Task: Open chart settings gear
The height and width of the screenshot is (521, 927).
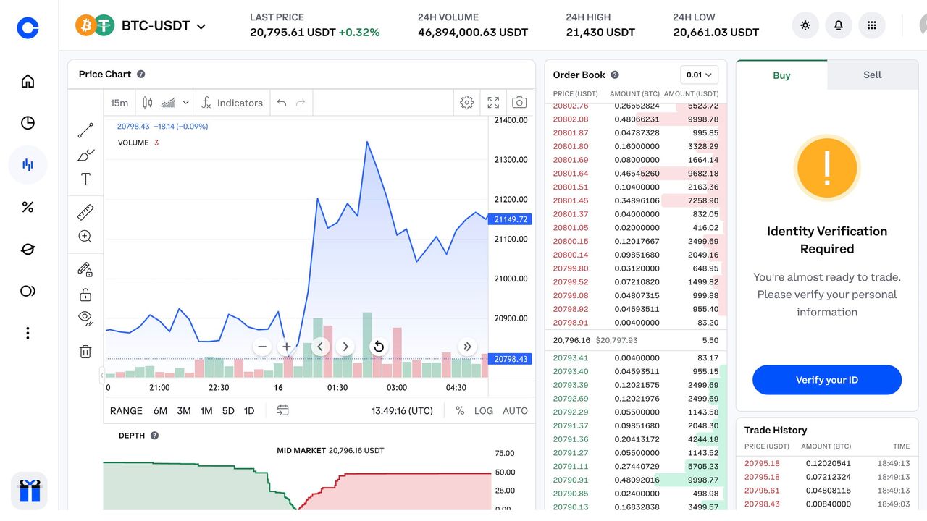Action: (x=467, y=103)
